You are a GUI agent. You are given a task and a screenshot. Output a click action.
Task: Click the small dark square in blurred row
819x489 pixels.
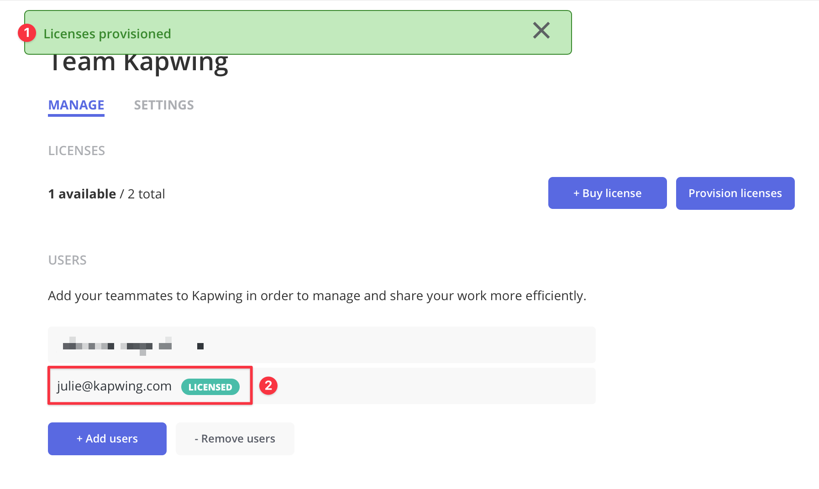[200, 346]
